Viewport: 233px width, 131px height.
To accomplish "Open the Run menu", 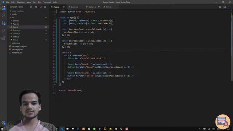I will [x=39, y=2].
